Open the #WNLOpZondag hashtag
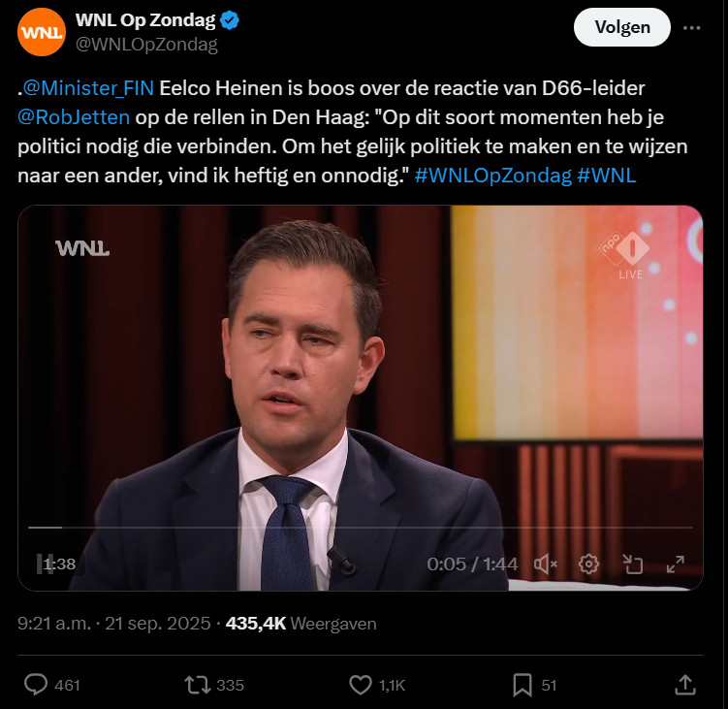This screenshot has height=709, width=728. point(493,176)
